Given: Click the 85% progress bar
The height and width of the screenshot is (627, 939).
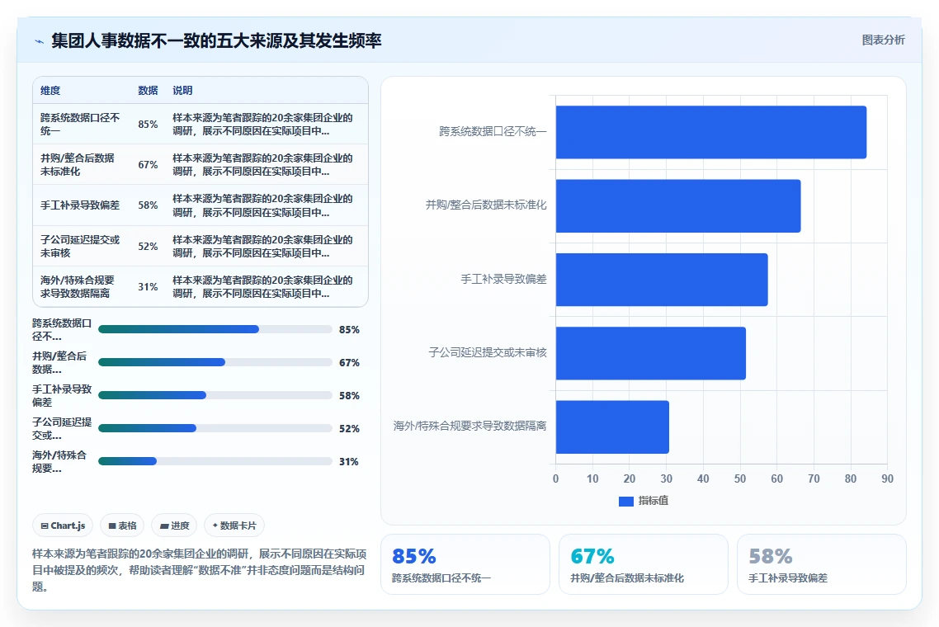Looking at the screenshot, I should (215, 329).
